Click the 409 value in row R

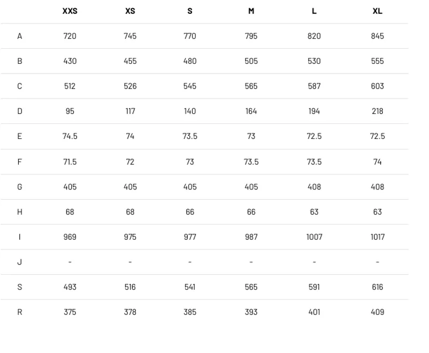pyautogui.click(x=378, y=312)
